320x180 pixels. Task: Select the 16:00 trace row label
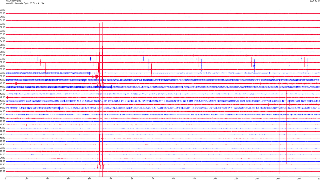[2, 121]
